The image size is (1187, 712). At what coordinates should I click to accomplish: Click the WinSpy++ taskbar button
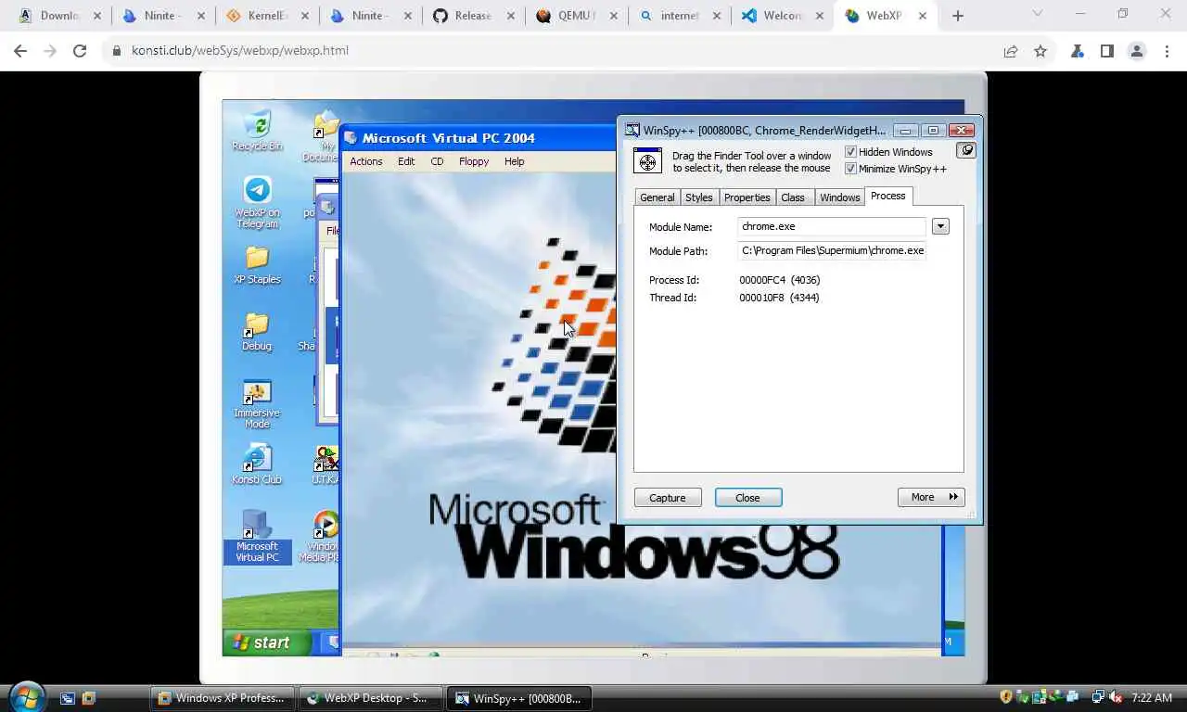click(520, 698)
